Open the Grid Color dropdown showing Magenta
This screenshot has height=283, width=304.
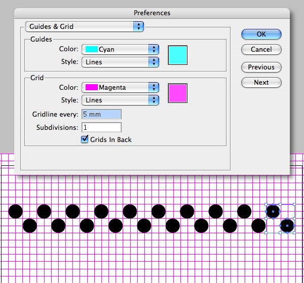120,87
